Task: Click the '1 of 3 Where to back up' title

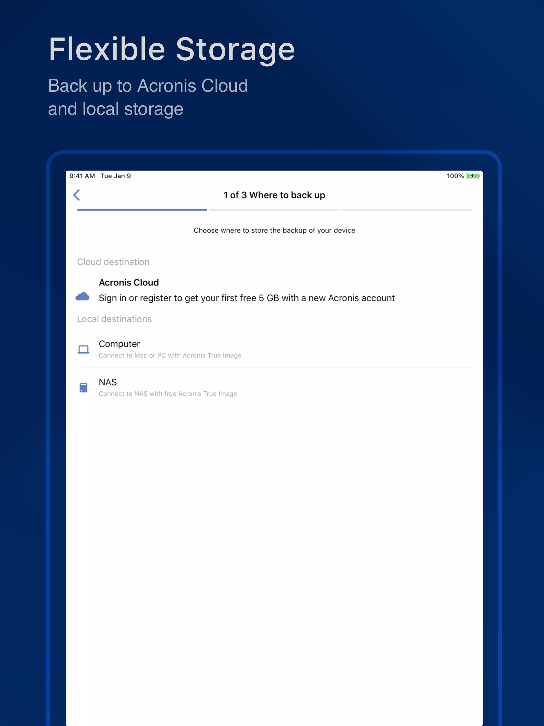Action: pos(274,195)
